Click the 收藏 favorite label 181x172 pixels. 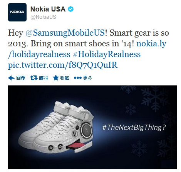coord(64,78)
